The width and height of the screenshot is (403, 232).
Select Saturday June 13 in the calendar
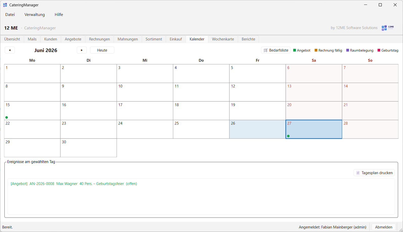click(x=314, y=92)
